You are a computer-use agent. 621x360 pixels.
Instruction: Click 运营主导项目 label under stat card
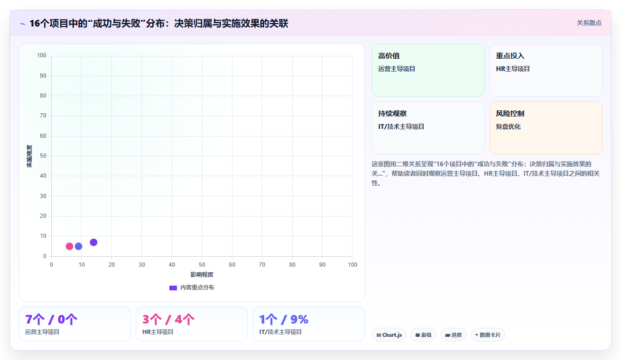[x=42, y=332]
